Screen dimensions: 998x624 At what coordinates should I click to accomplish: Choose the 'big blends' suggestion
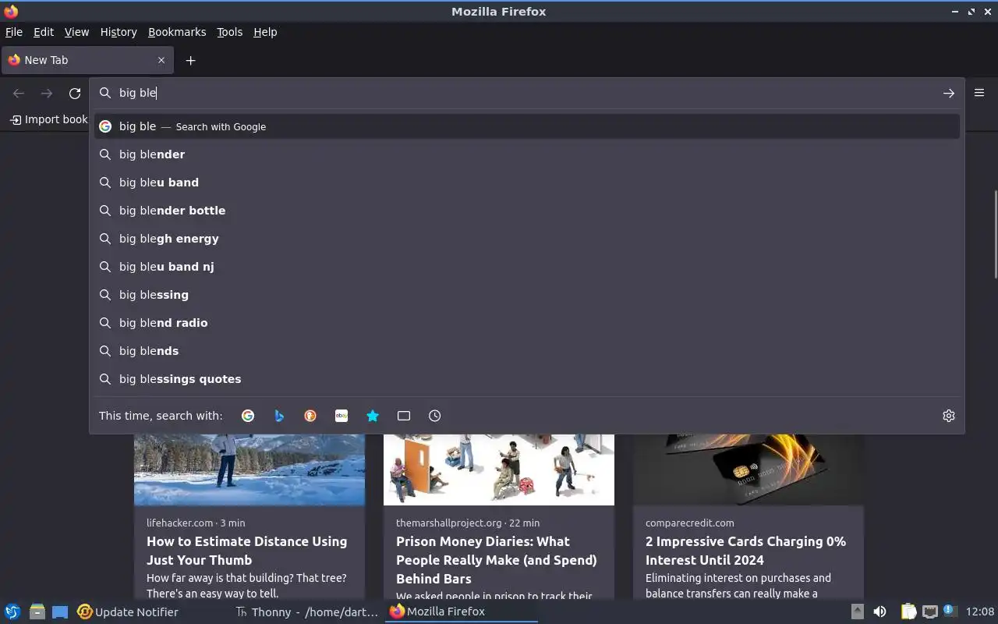[x=527, y=351]
